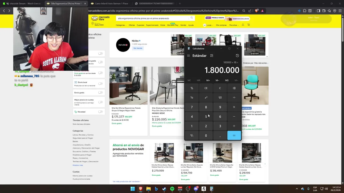Click the browser forward arrow
The height and width of the screenshot is (193, 344).
(x=9, y=11)
